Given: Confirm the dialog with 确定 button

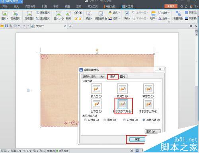Looking at the screenshot, I should 137,139.
